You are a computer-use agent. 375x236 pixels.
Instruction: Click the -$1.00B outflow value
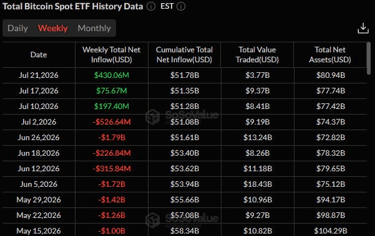click(x=112, y=231)
